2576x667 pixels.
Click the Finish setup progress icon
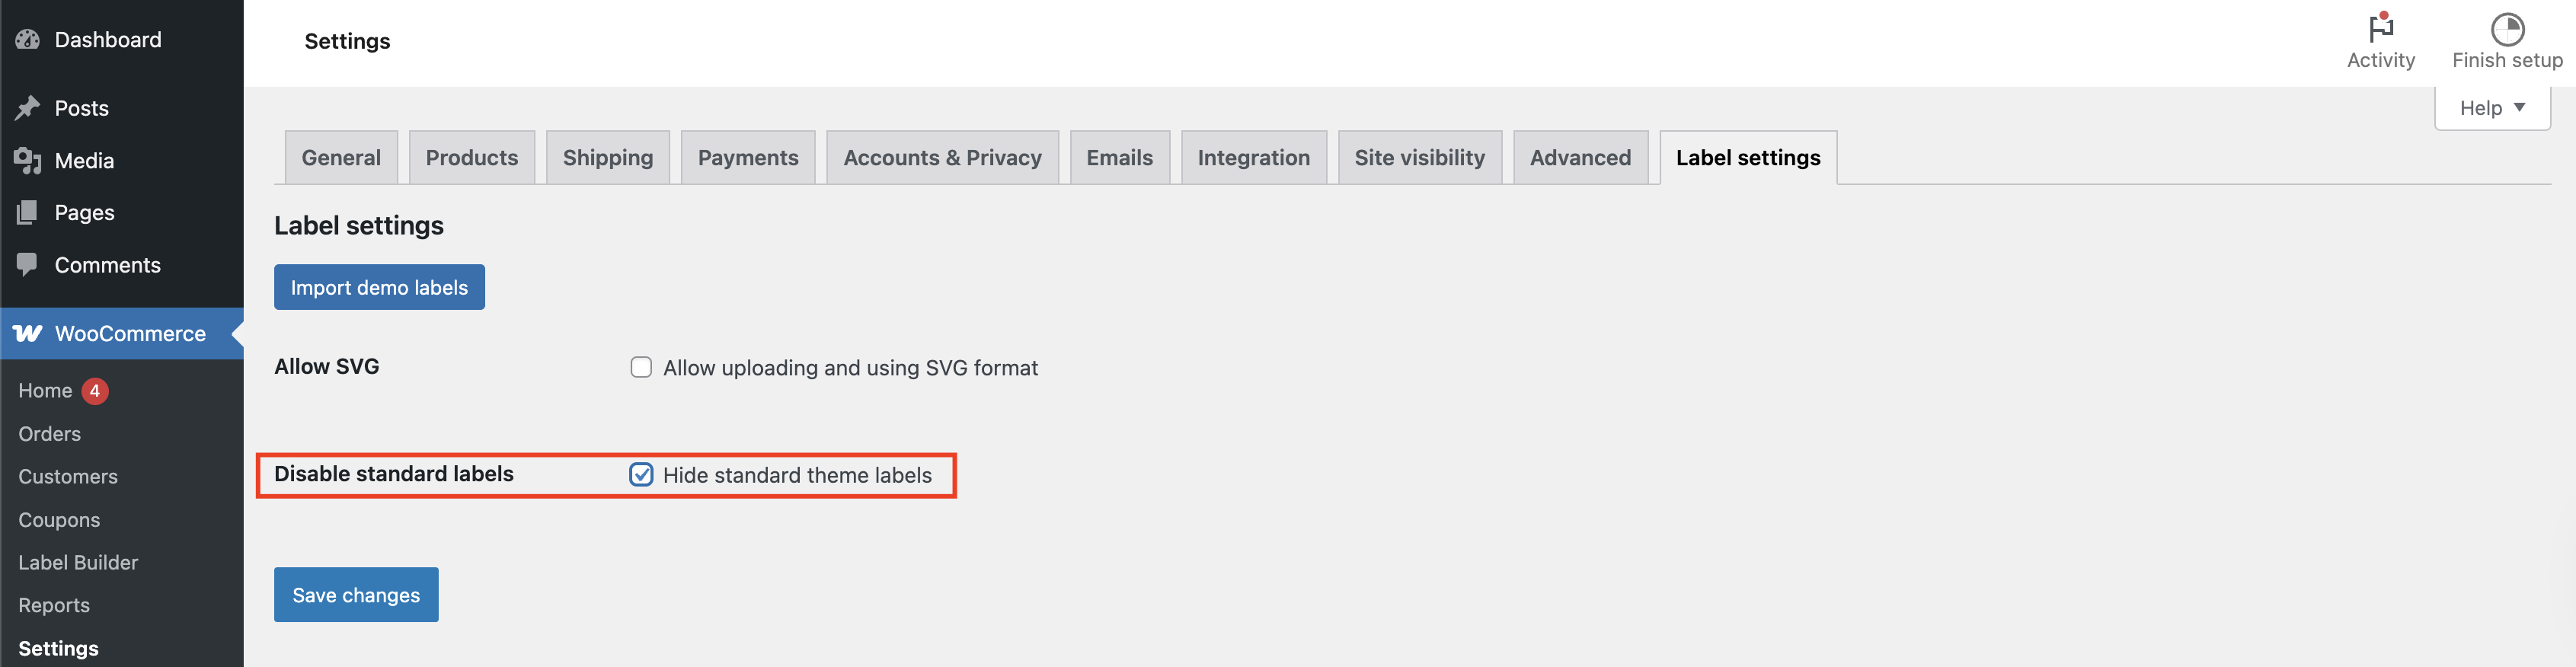click(x=2507, y=29)
